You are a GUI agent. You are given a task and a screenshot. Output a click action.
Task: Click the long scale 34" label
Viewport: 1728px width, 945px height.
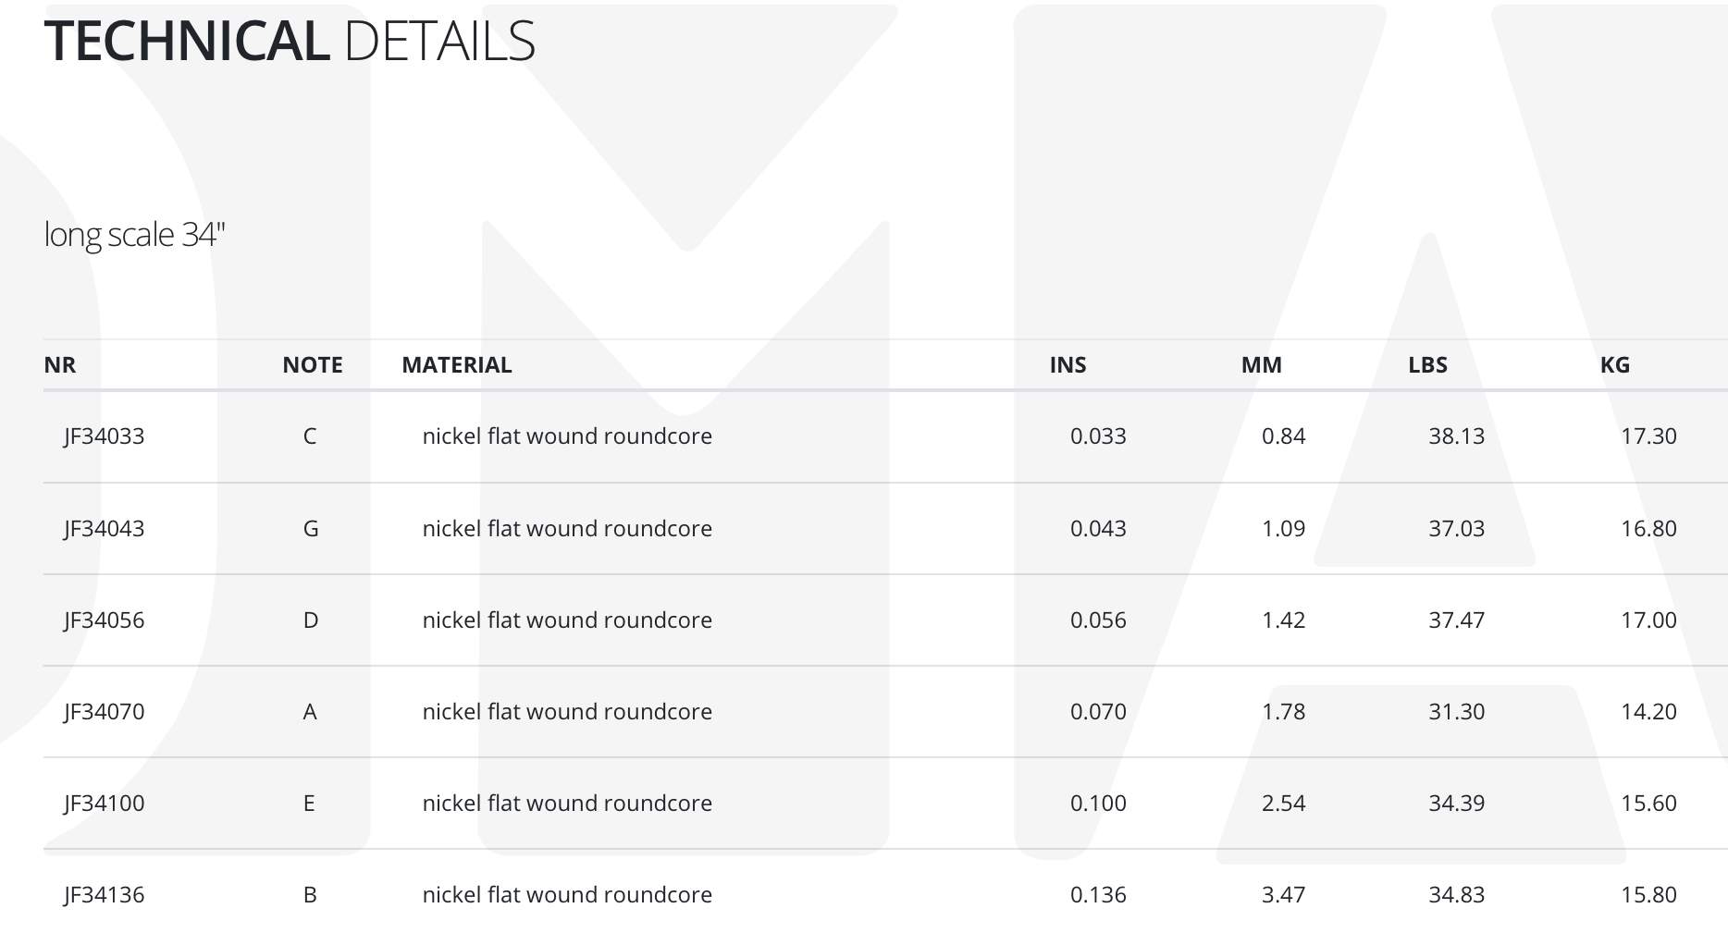[135, 235]
